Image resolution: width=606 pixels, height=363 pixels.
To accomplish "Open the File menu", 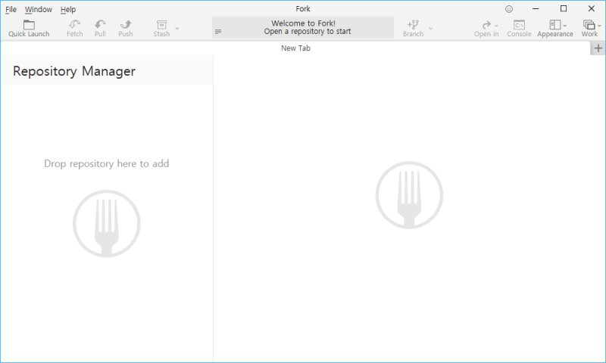I will coord(11,9).
